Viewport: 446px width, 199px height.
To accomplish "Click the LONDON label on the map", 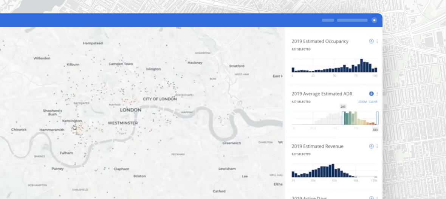I will click(130, 110).
